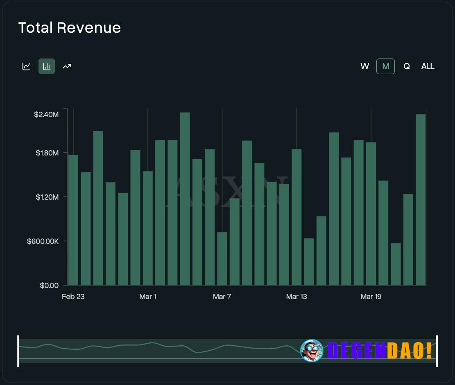Click the DEGENDAO mascot logo icon
455x385 pixels.
pos(313,351)
